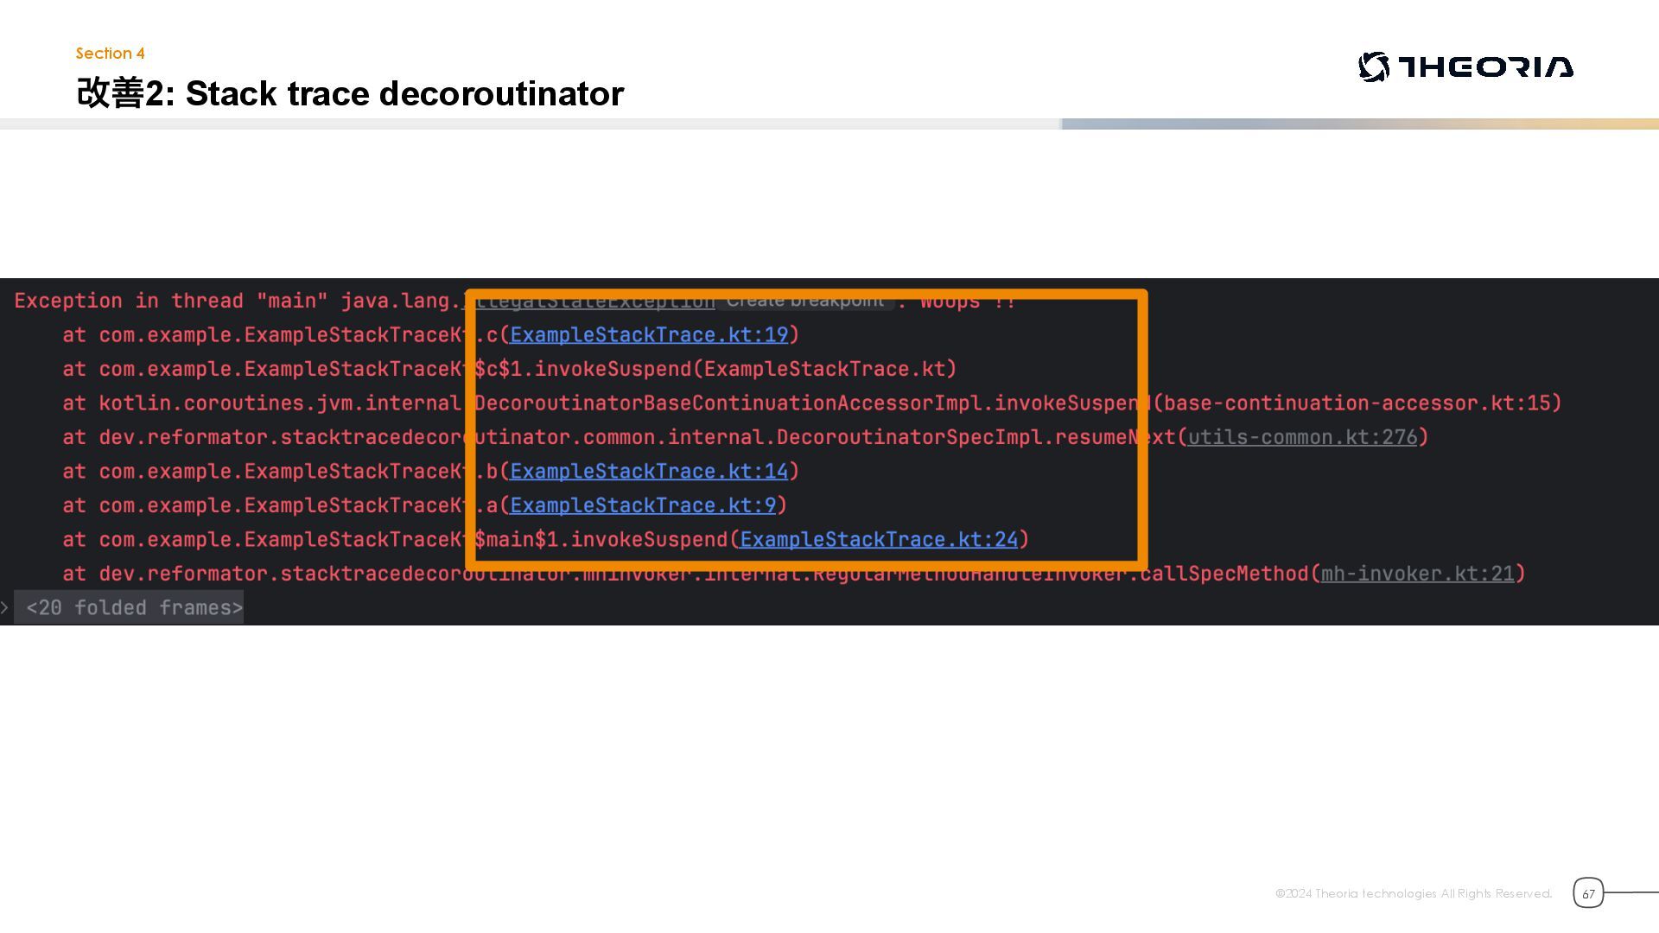Image resolution: width=1659 pixels, height=933 pixels.
Task: Click the colored gradient header bar
Action: (x=1359, y=124)
